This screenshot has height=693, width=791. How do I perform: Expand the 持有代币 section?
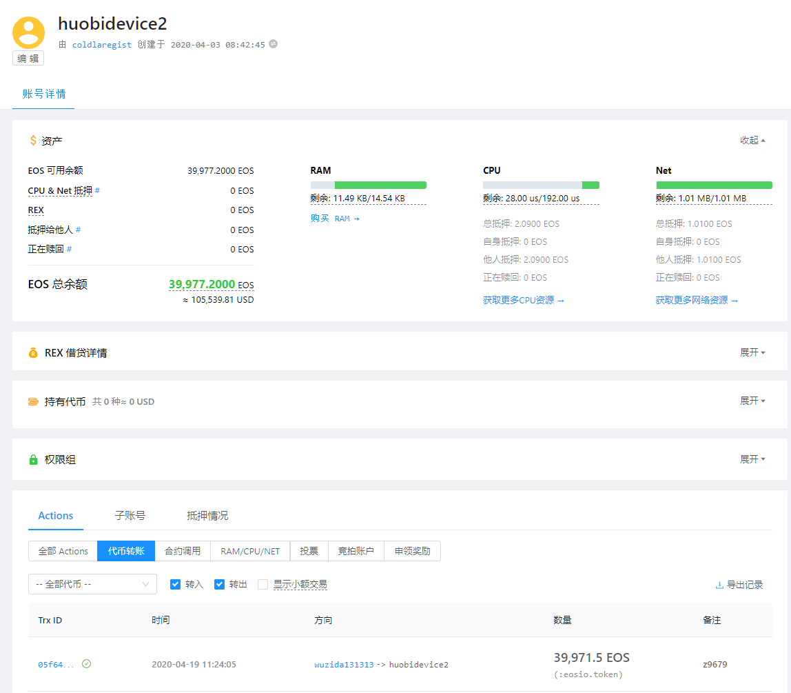pos(752,401)
